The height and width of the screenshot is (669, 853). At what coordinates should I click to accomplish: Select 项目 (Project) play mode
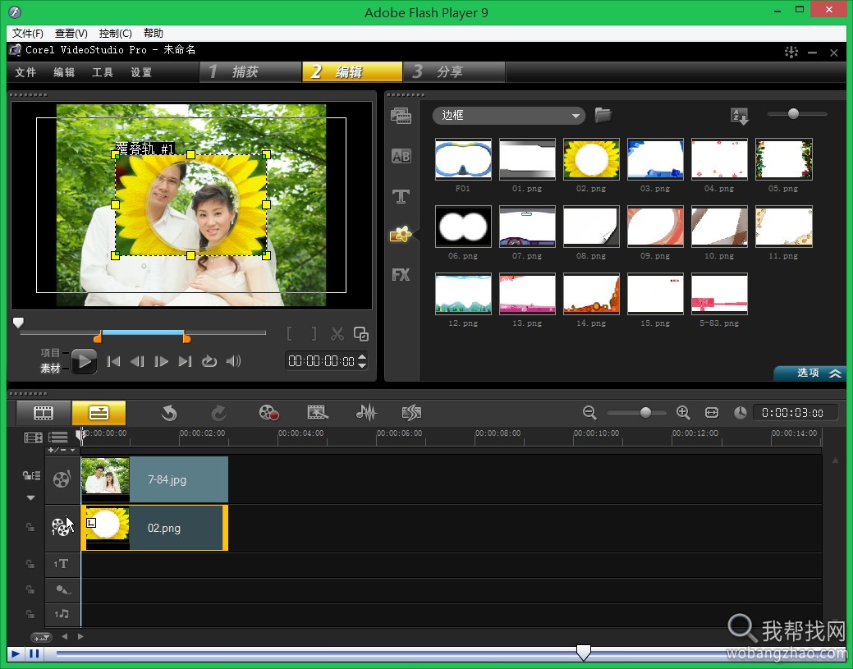click(50, 352)
